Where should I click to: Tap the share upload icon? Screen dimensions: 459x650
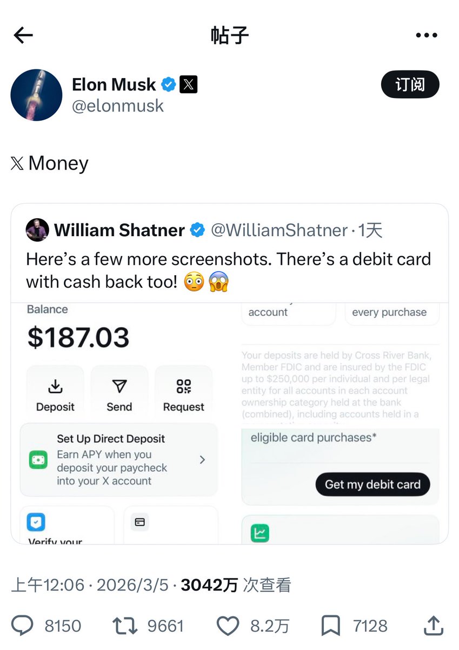434,626
